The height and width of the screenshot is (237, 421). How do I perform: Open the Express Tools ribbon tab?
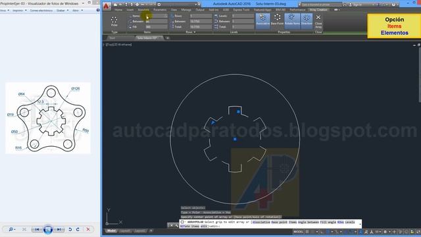click(241, 10)
